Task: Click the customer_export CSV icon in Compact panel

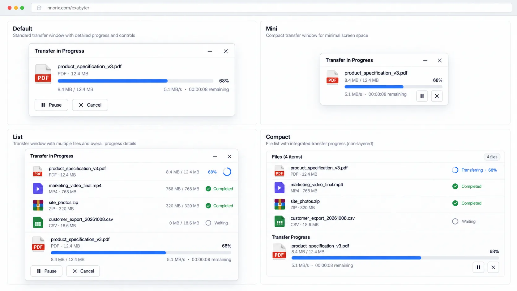Action: (280, 221)
